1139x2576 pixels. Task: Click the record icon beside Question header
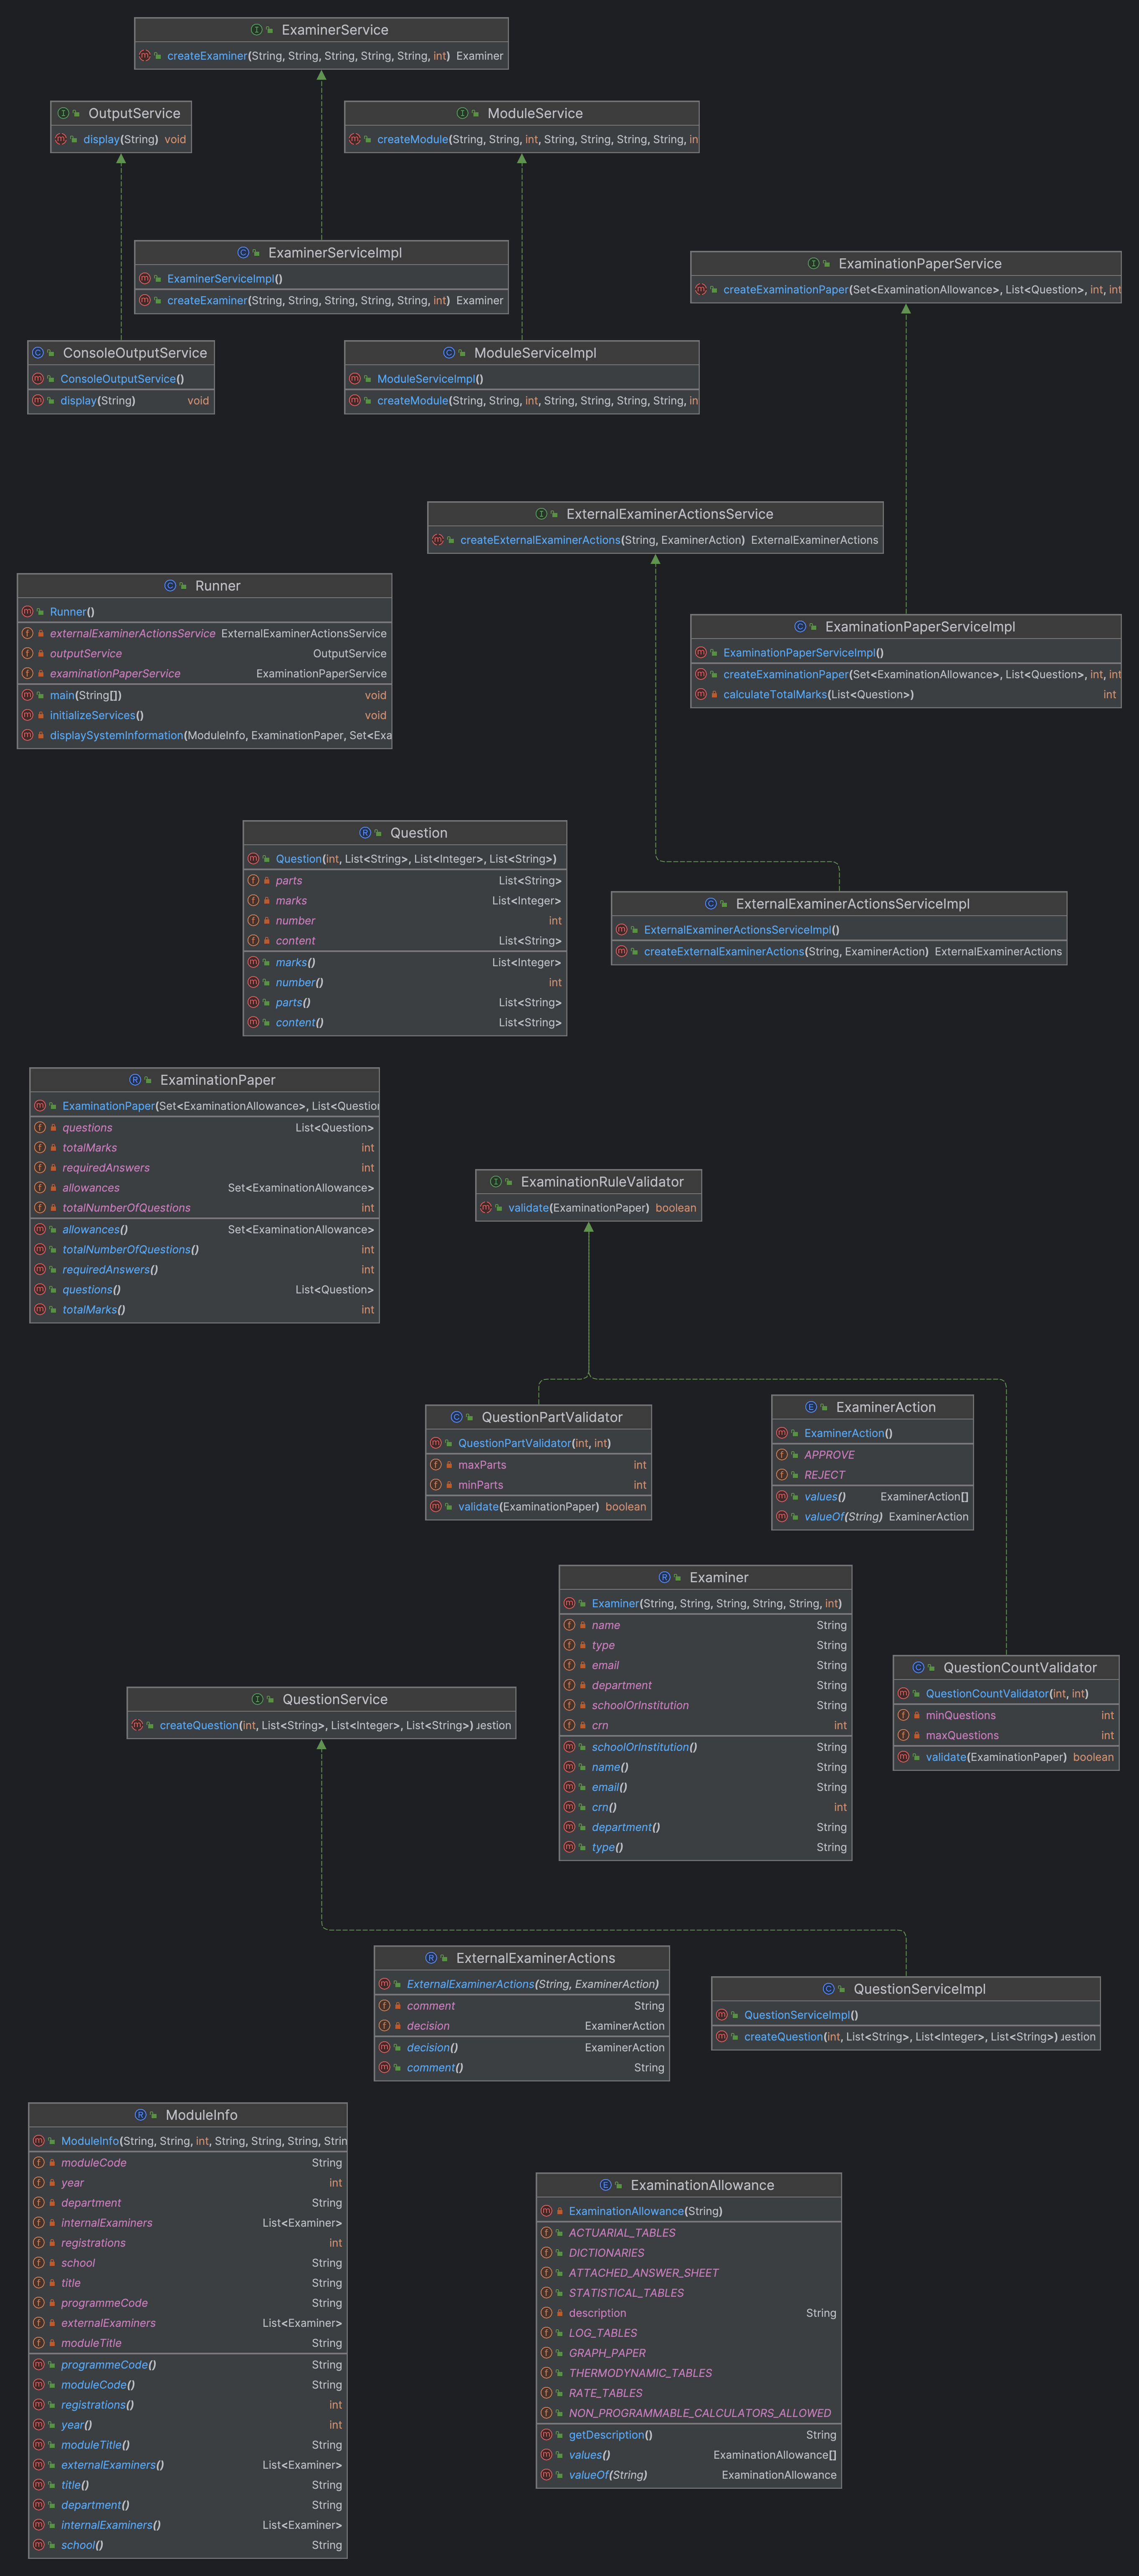click(365, 833)
